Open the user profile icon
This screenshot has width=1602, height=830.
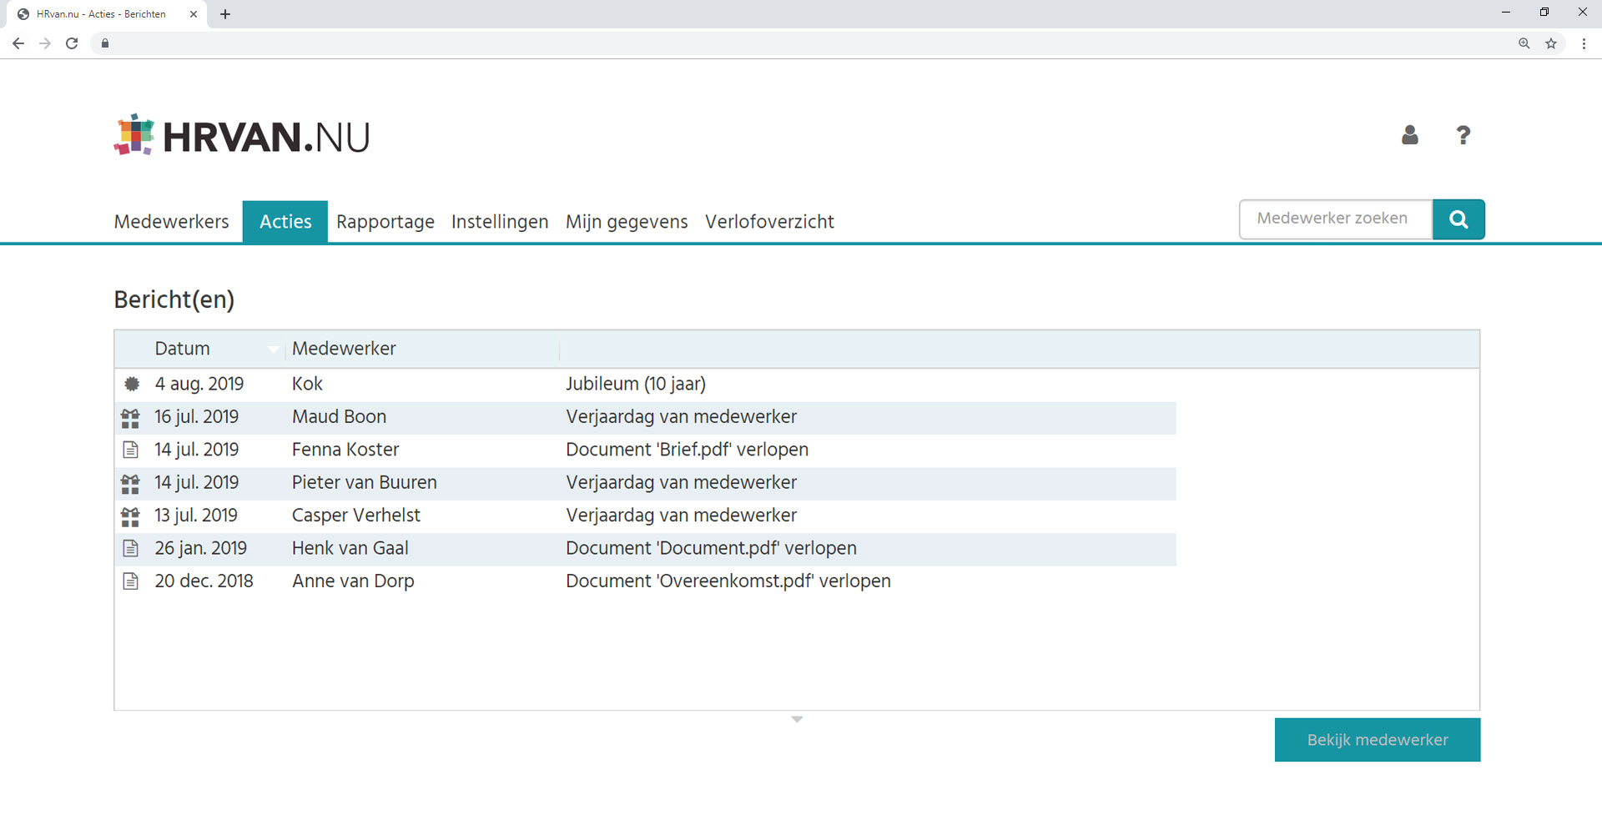pos(1410,134)
